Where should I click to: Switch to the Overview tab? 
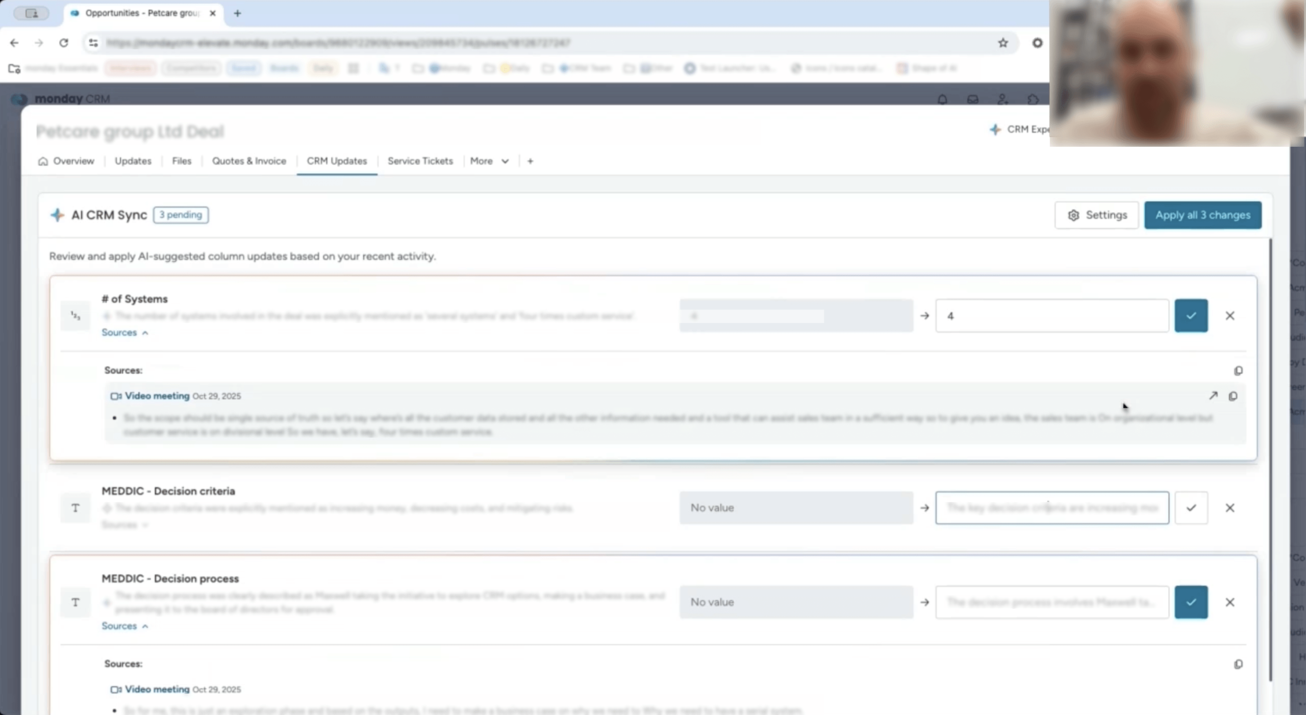pyautogui.click(x=66, y=161)
